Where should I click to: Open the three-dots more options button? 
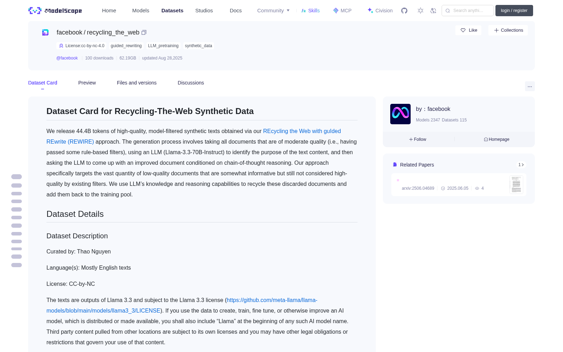[530, 86]
